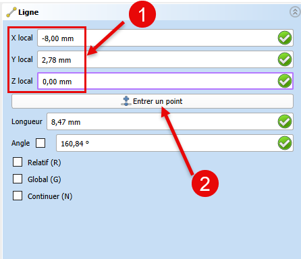301x259 pixels.
Task: Click the green checkmark beside Angle field
Action: (285, 143)
